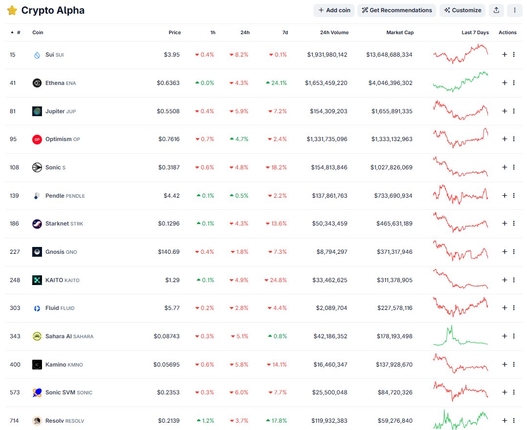
Task: Click the Add coin button
Action: click(x=334, y=10)
